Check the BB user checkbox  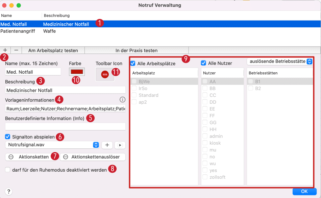(205, 88)
